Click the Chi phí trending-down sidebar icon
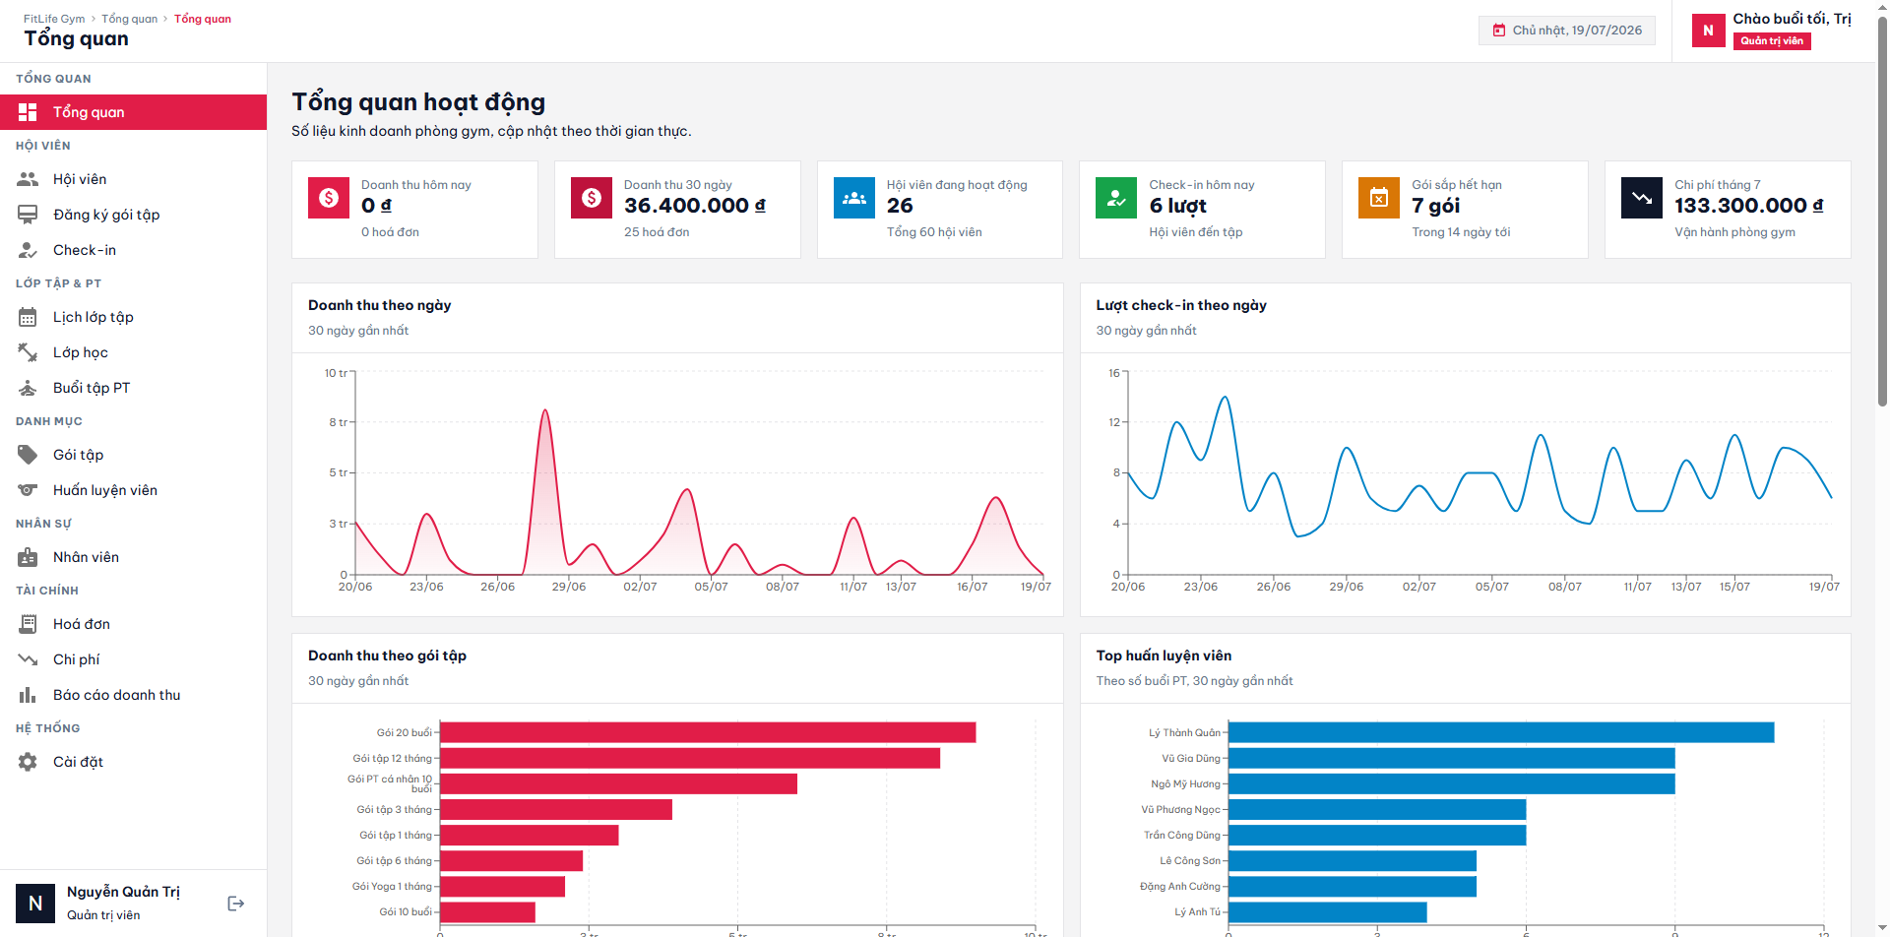This screenshot has height=937, width=1890. [x=28, y=659]
